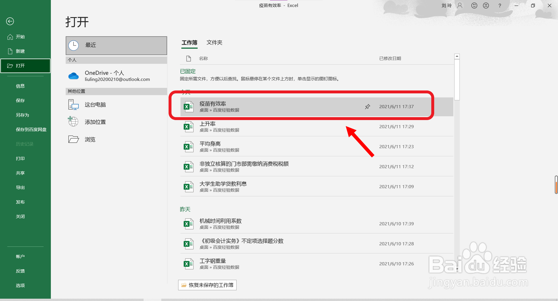Screen dimensions: 558x301
Task: Click the 这台电脑 computer icon
Action: click(x=74, y=105)
